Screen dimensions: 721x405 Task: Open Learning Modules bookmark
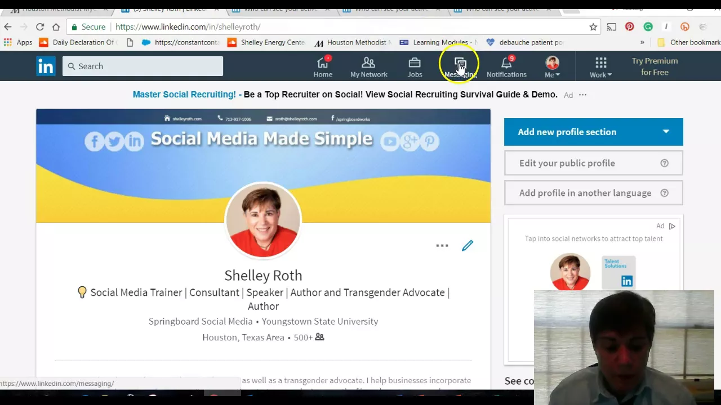pos(438,42)
